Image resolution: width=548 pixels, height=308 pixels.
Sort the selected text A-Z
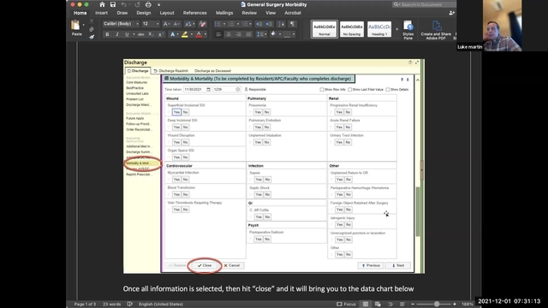(281, 24)
